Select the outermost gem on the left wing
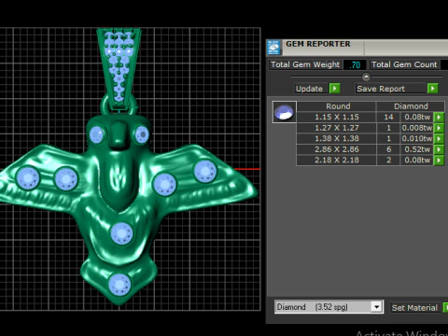 [28, 177]
